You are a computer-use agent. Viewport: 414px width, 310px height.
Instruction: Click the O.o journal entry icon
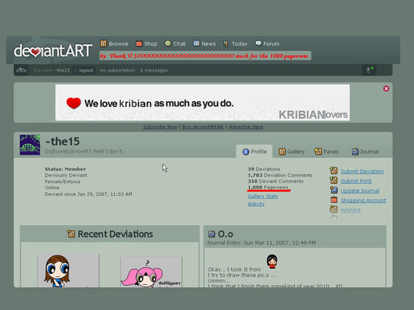[212, 234]
